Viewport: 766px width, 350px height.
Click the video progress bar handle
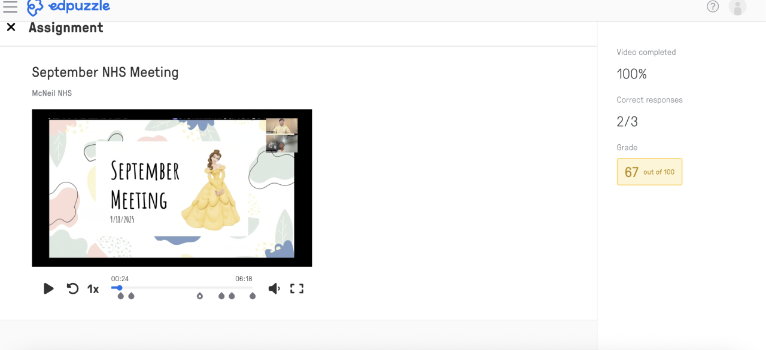[x=120, y=288]
